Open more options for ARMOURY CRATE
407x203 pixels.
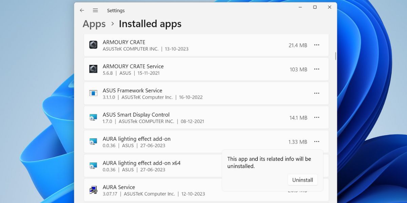(317, 45)
